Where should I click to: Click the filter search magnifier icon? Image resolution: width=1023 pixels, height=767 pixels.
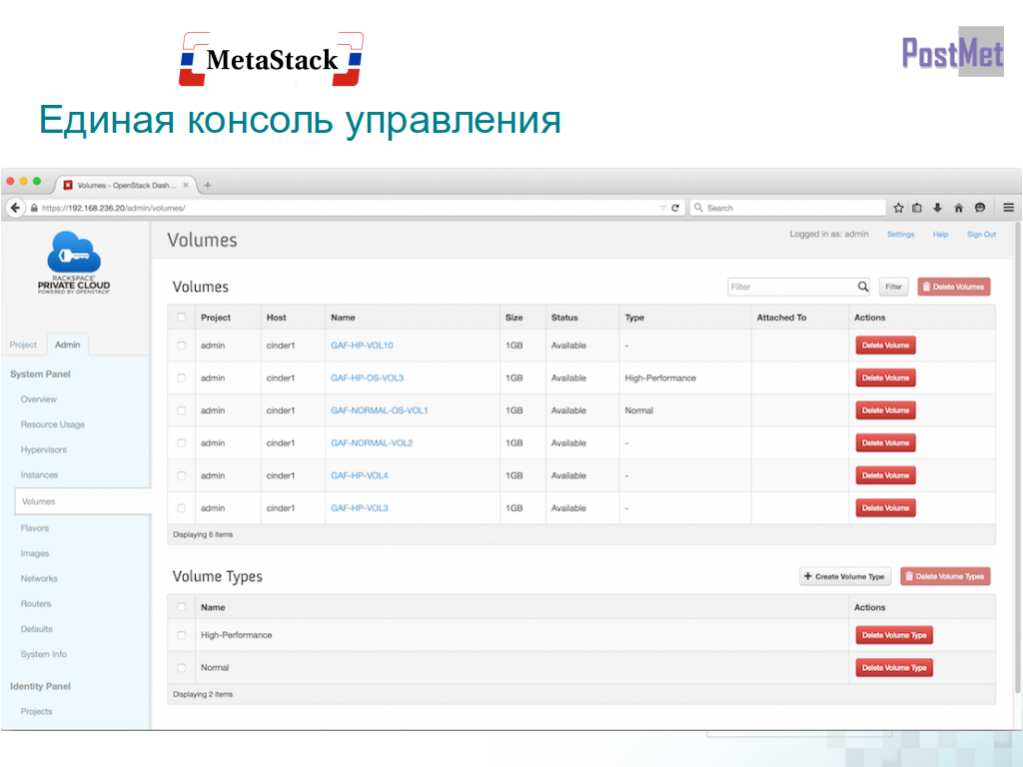pyautogui.click(x=863, y=287)
